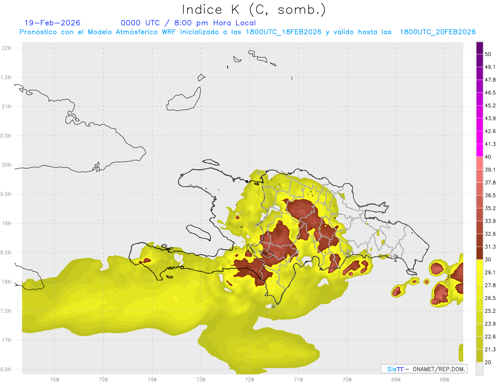Image resolution: width=499 pixels, height=385 pixels.
Task: Click the '74W' longitude label
Action: [x=152, y=379]
